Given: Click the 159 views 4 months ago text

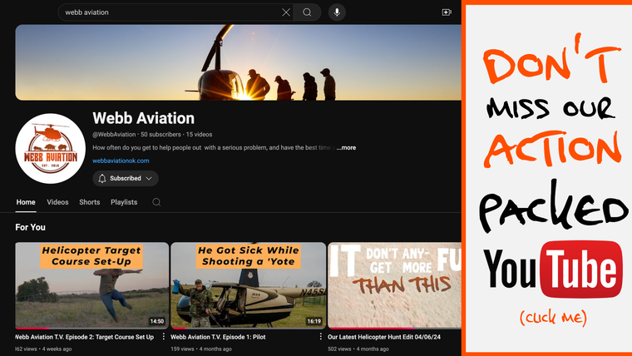Looking at the screenshot, I should click(x=201, y=349).
